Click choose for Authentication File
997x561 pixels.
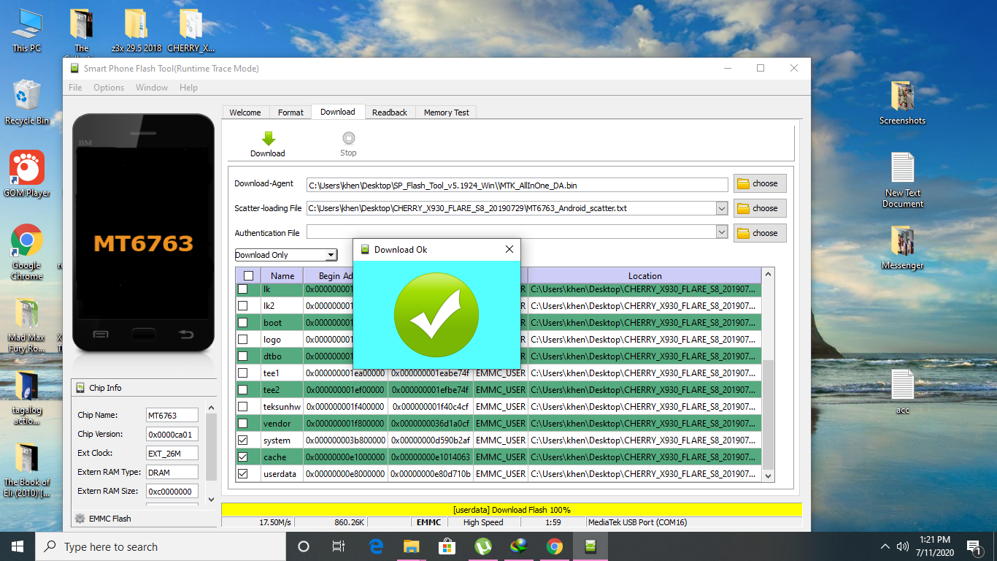click(760, 233)
